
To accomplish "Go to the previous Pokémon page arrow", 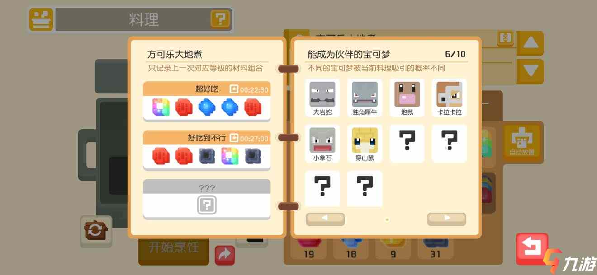I will pyautogui.click(x=325, y=218).
